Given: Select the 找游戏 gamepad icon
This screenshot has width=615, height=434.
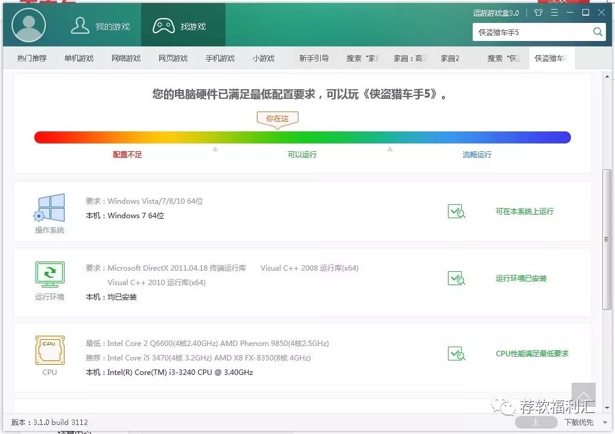Looking at the screenshot, I should point(164,24).
